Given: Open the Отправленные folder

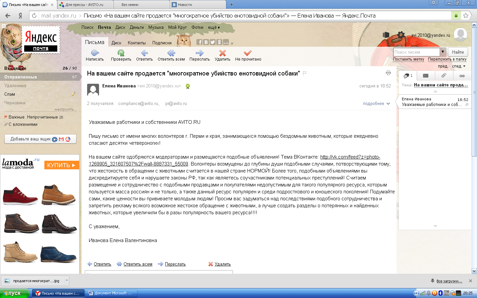Looking at the screenshot, I should (40, 77).
